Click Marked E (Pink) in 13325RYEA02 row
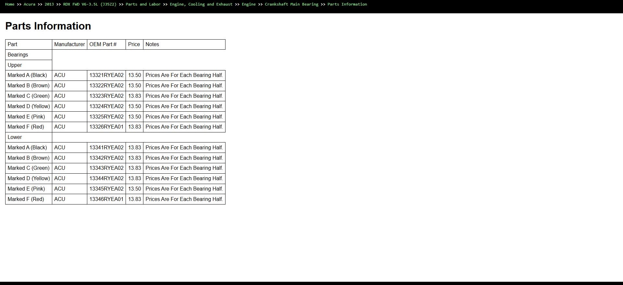This screenshot has height=285, width=623. [26, 117]
